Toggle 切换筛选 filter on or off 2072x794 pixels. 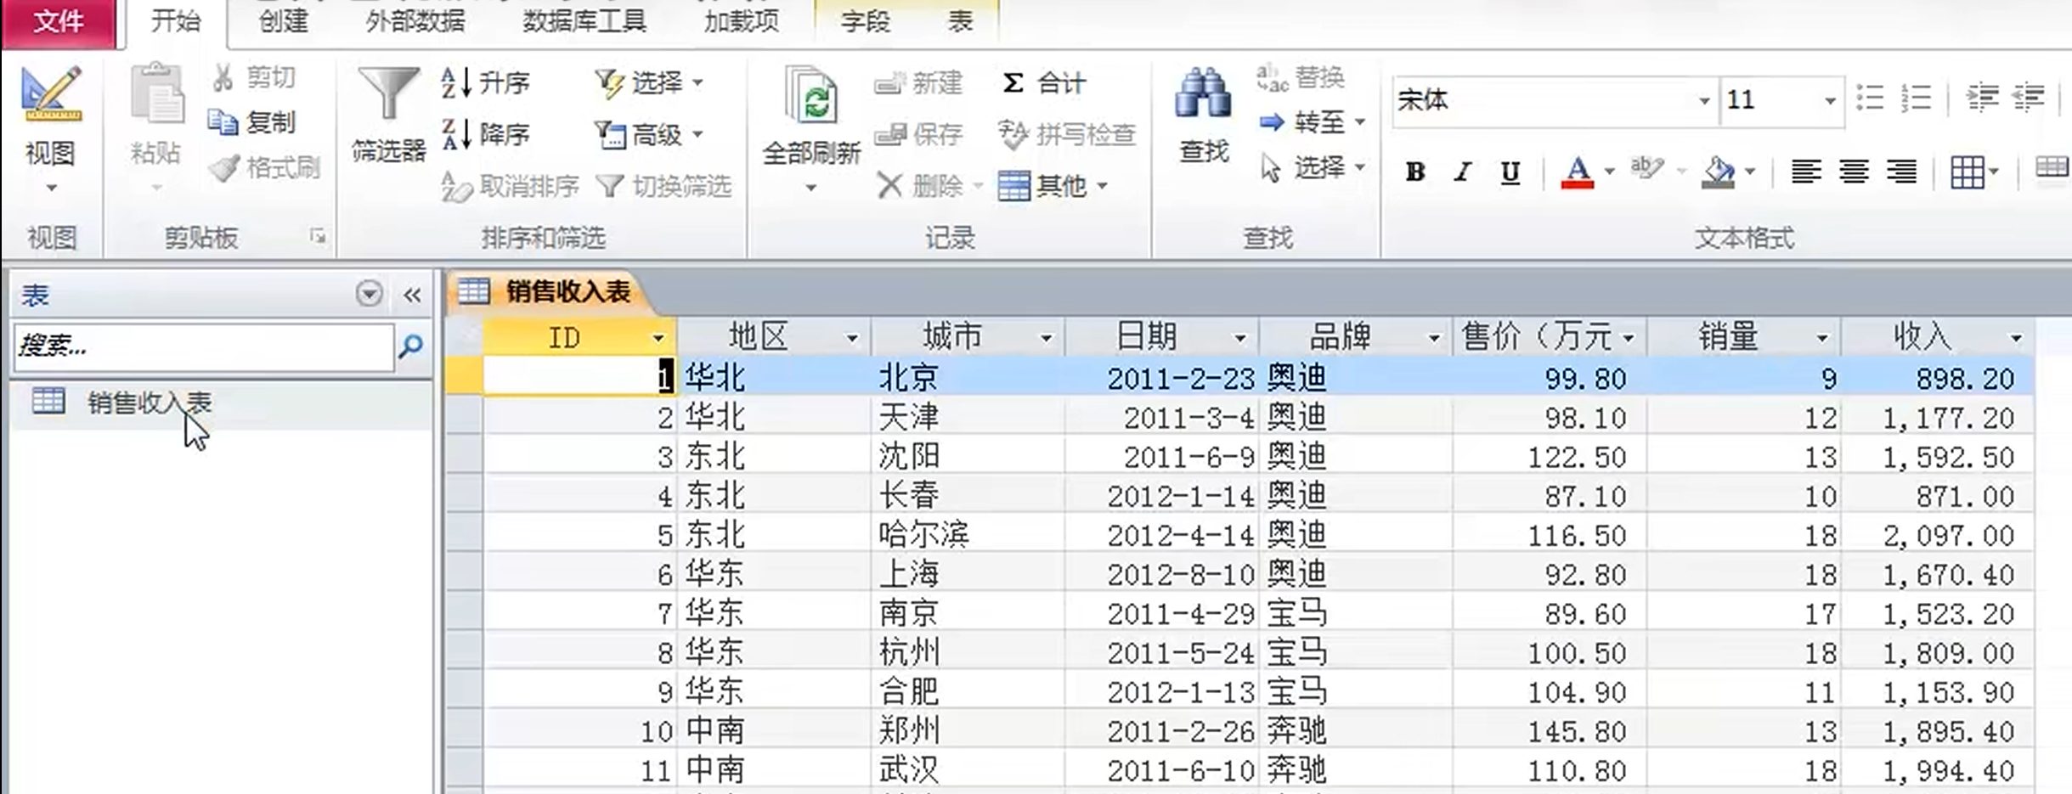663,186
